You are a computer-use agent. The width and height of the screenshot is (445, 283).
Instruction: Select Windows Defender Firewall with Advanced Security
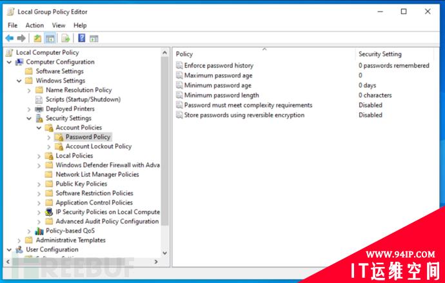tap(108, 165)
